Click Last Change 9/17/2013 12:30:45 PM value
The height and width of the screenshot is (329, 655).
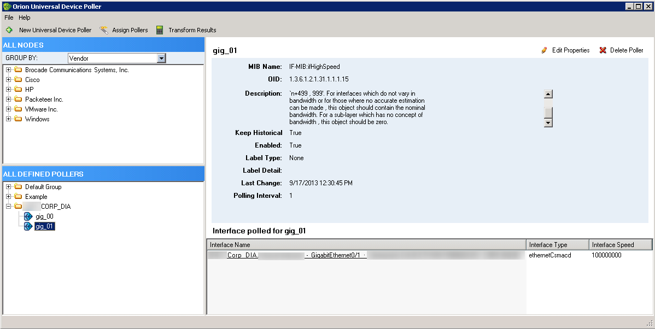pyautogui.click(x=321, y=183)
